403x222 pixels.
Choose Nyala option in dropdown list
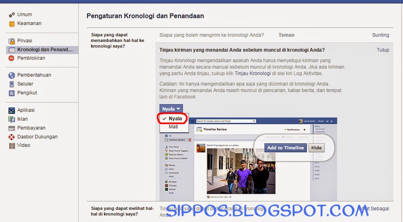174,118
